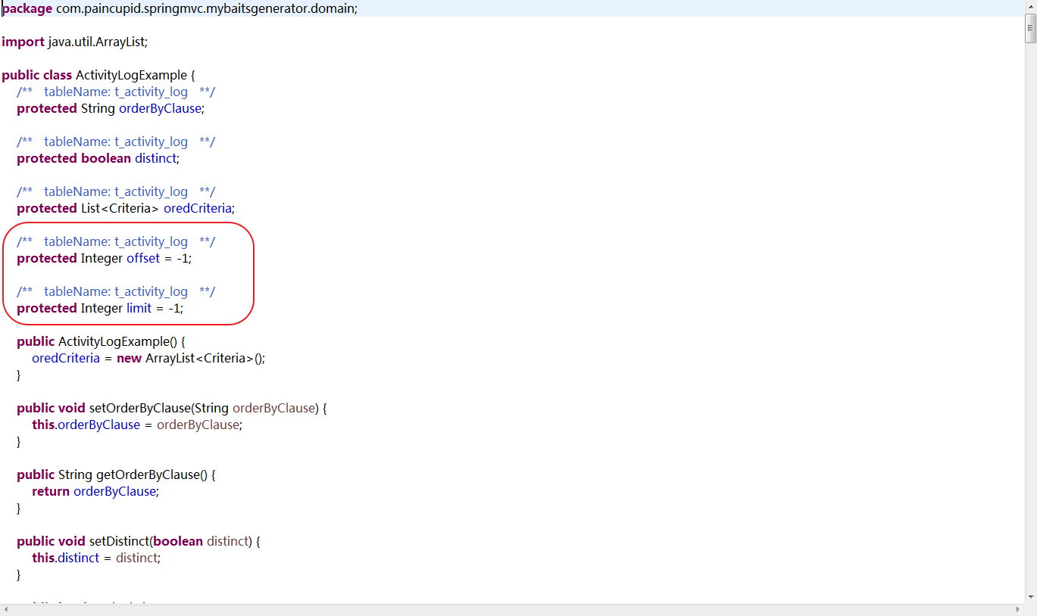
Task: Click the setDistinct method signature
Action: click(139, 541)
